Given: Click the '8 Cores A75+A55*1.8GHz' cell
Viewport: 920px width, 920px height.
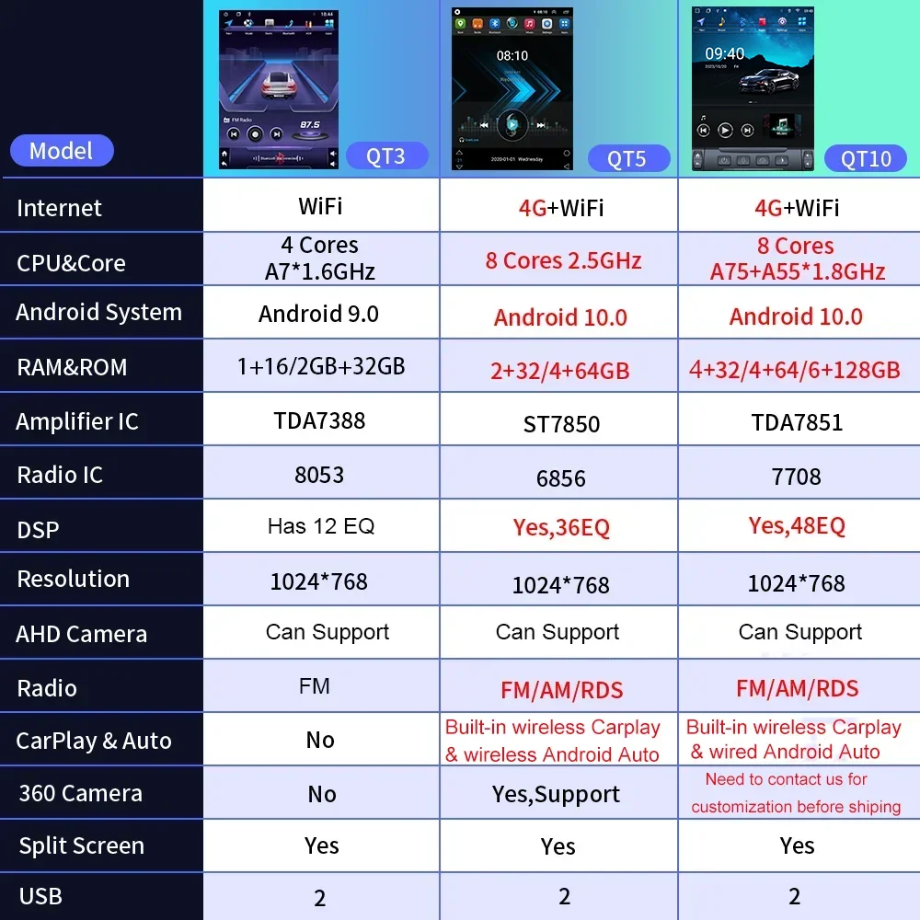Looking at the screenshot, I should tap(798, 259).
